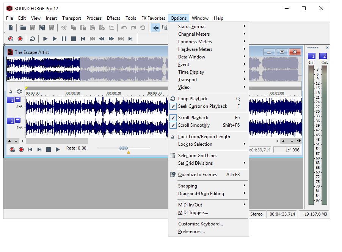Viewport: 342px width, 252px height.
Task: Click the waveform overview bar at top
Action: (x=87, y=69)
